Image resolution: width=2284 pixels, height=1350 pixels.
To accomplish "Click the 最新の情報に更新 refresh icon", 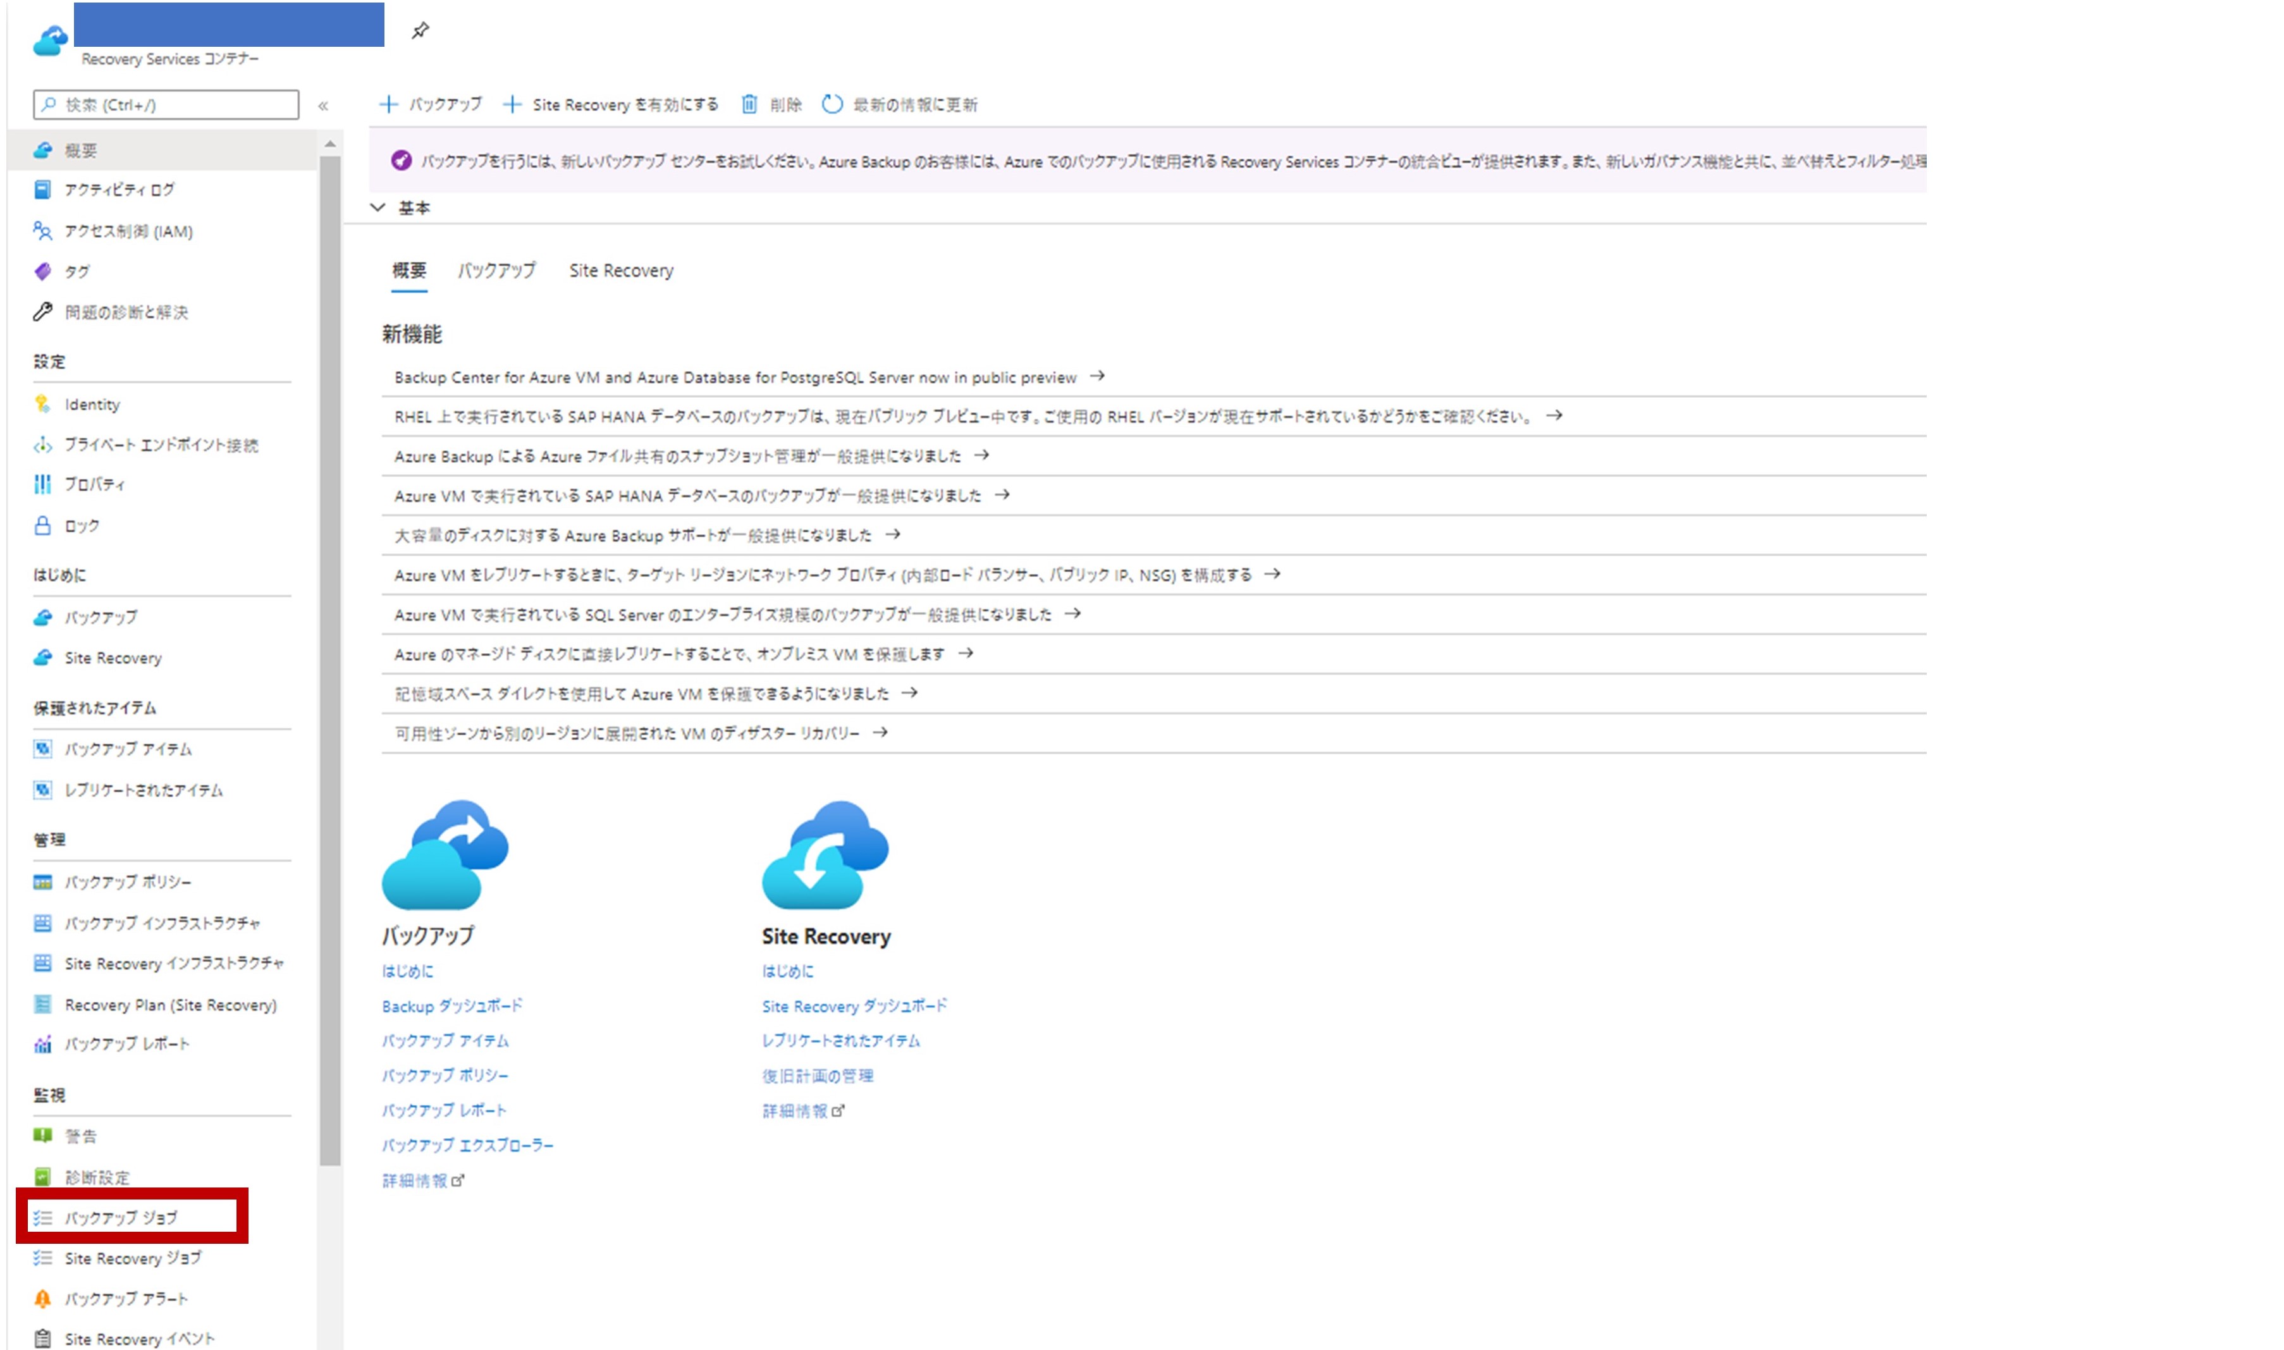I will (x=832, y=104).
